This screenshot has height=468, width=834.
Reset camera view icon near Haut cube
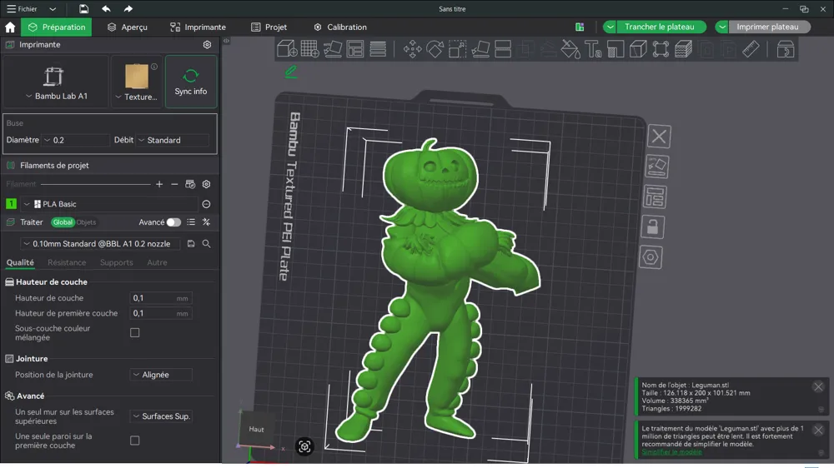click(x=304, y=446)
